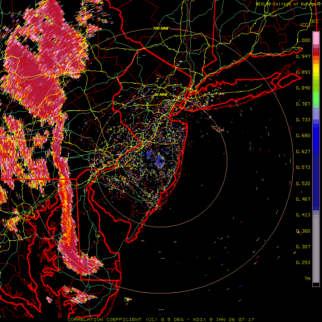This screenshot has width=322, height=322.
Task: Select the 0.413 scale value
Action: click(303, 215)
